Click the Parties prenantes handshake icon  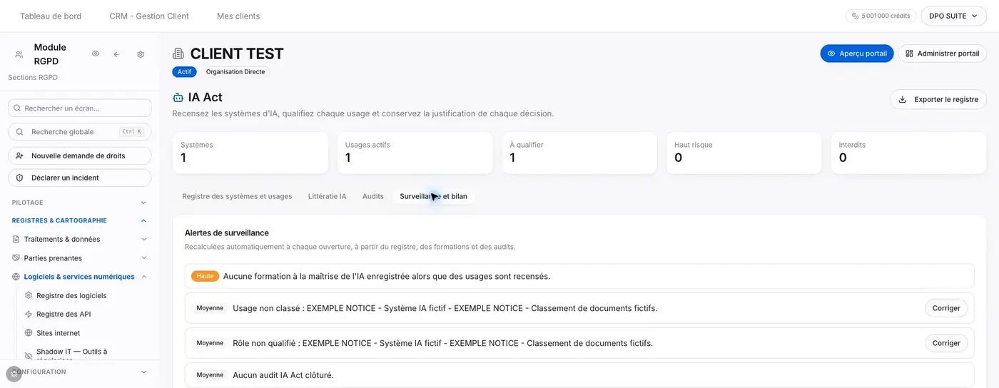pyautogui.click(x=16, y=257)
